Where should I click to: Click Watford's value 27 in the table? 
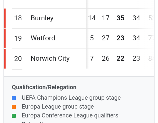[106, 38]
